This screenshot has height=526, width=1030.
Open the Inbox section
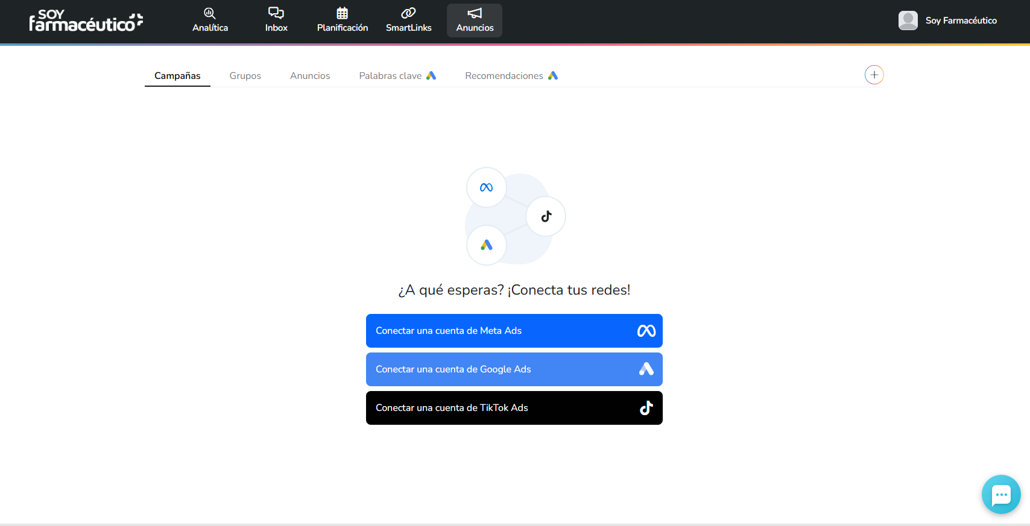(276, 20)
